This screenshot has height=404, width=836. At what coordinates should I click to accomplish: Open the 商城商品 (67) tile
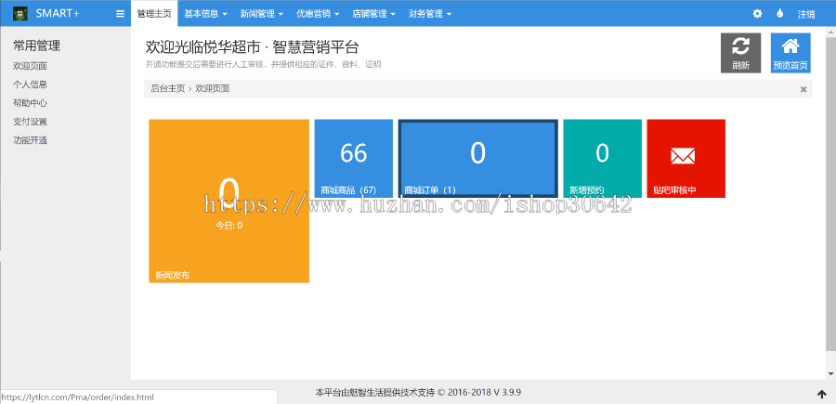pos(354,158)
